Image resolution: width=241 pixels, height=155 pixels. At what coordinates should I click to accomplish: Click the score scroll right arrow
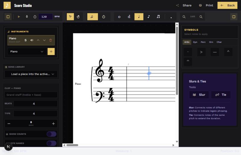(x=174, y=145)
